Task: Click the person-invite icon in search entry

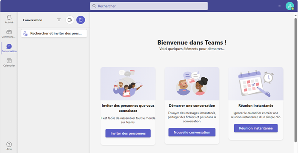Action: click(x=25, y=34)
